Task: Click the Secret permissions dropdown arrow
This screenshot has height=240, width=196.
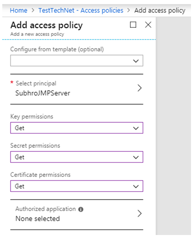Action: tap(136, 157)
